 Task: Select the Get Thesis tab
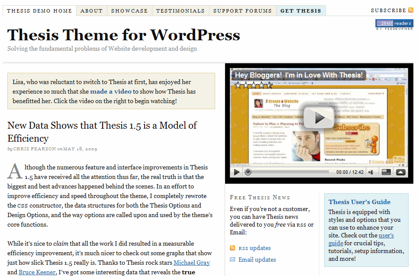point(301,11)
